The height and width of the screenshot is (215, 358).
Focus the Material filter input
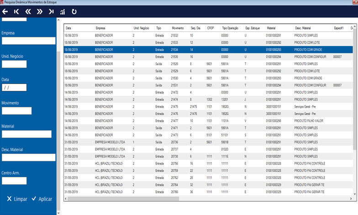[26, 134]
